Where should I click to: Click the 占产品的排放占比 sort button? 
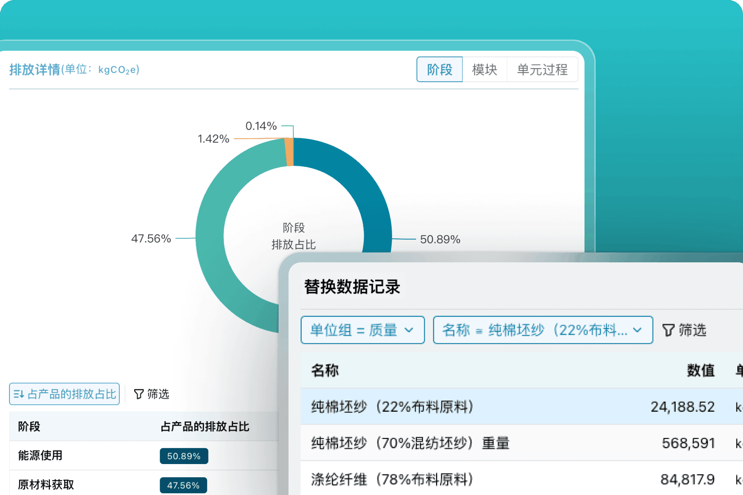tap(64, 394)
